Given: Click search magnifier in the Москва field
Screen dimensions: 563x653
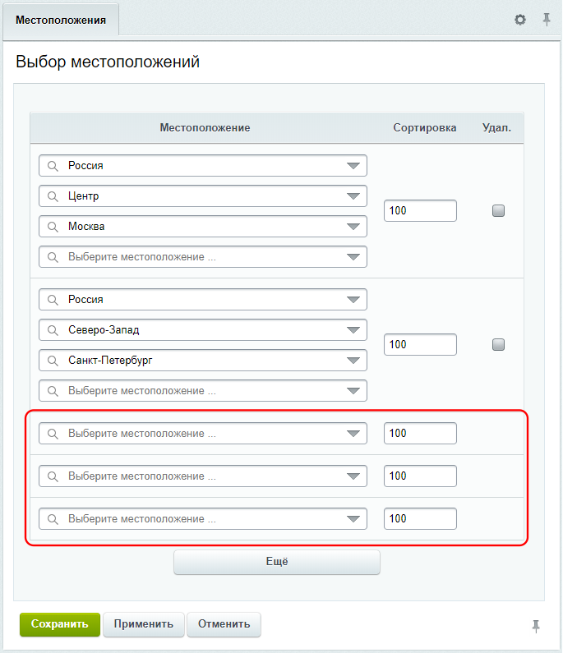Looking at the screenshot, I should (x=53, y=227).
